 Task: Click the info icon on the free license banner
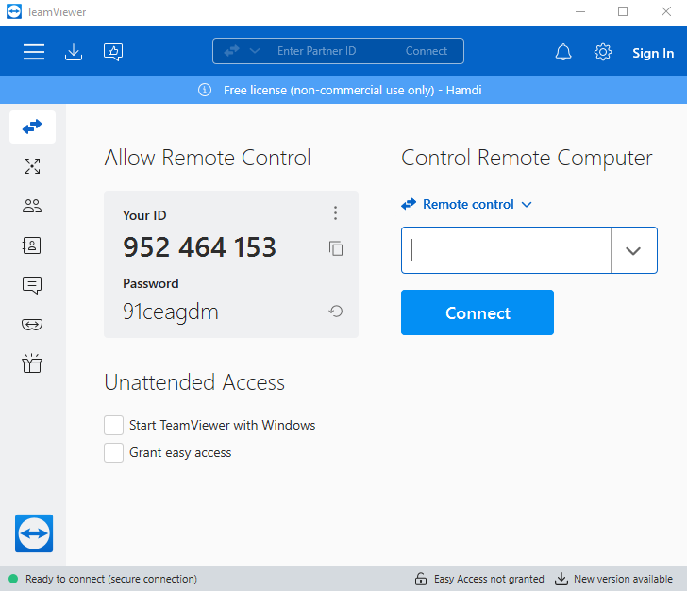pyautogui.click(x=205, y=90)
